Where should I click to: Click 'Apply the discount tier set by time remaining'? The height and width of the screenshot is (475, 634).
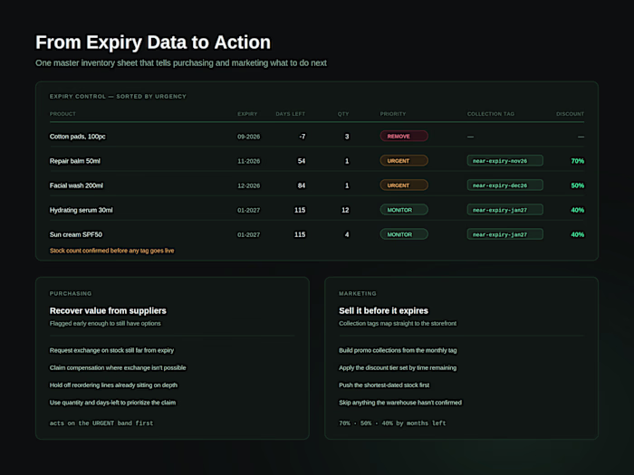pos(398,368)
